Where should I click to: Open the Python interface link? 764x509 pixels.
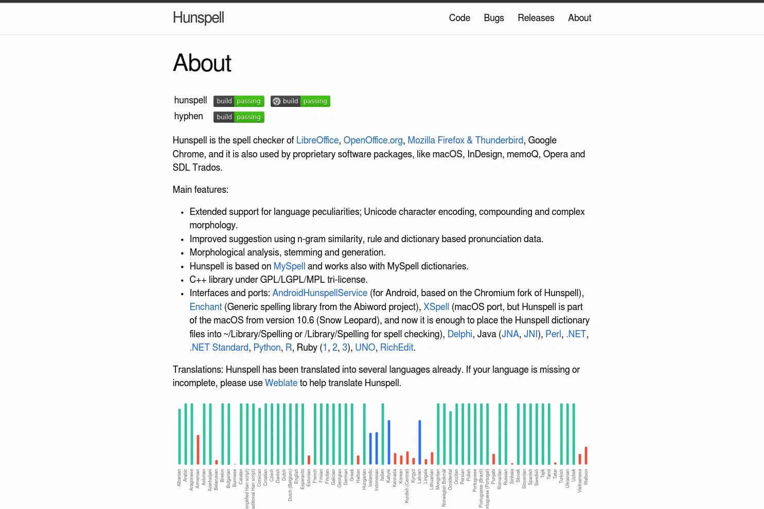pos(266,348)
